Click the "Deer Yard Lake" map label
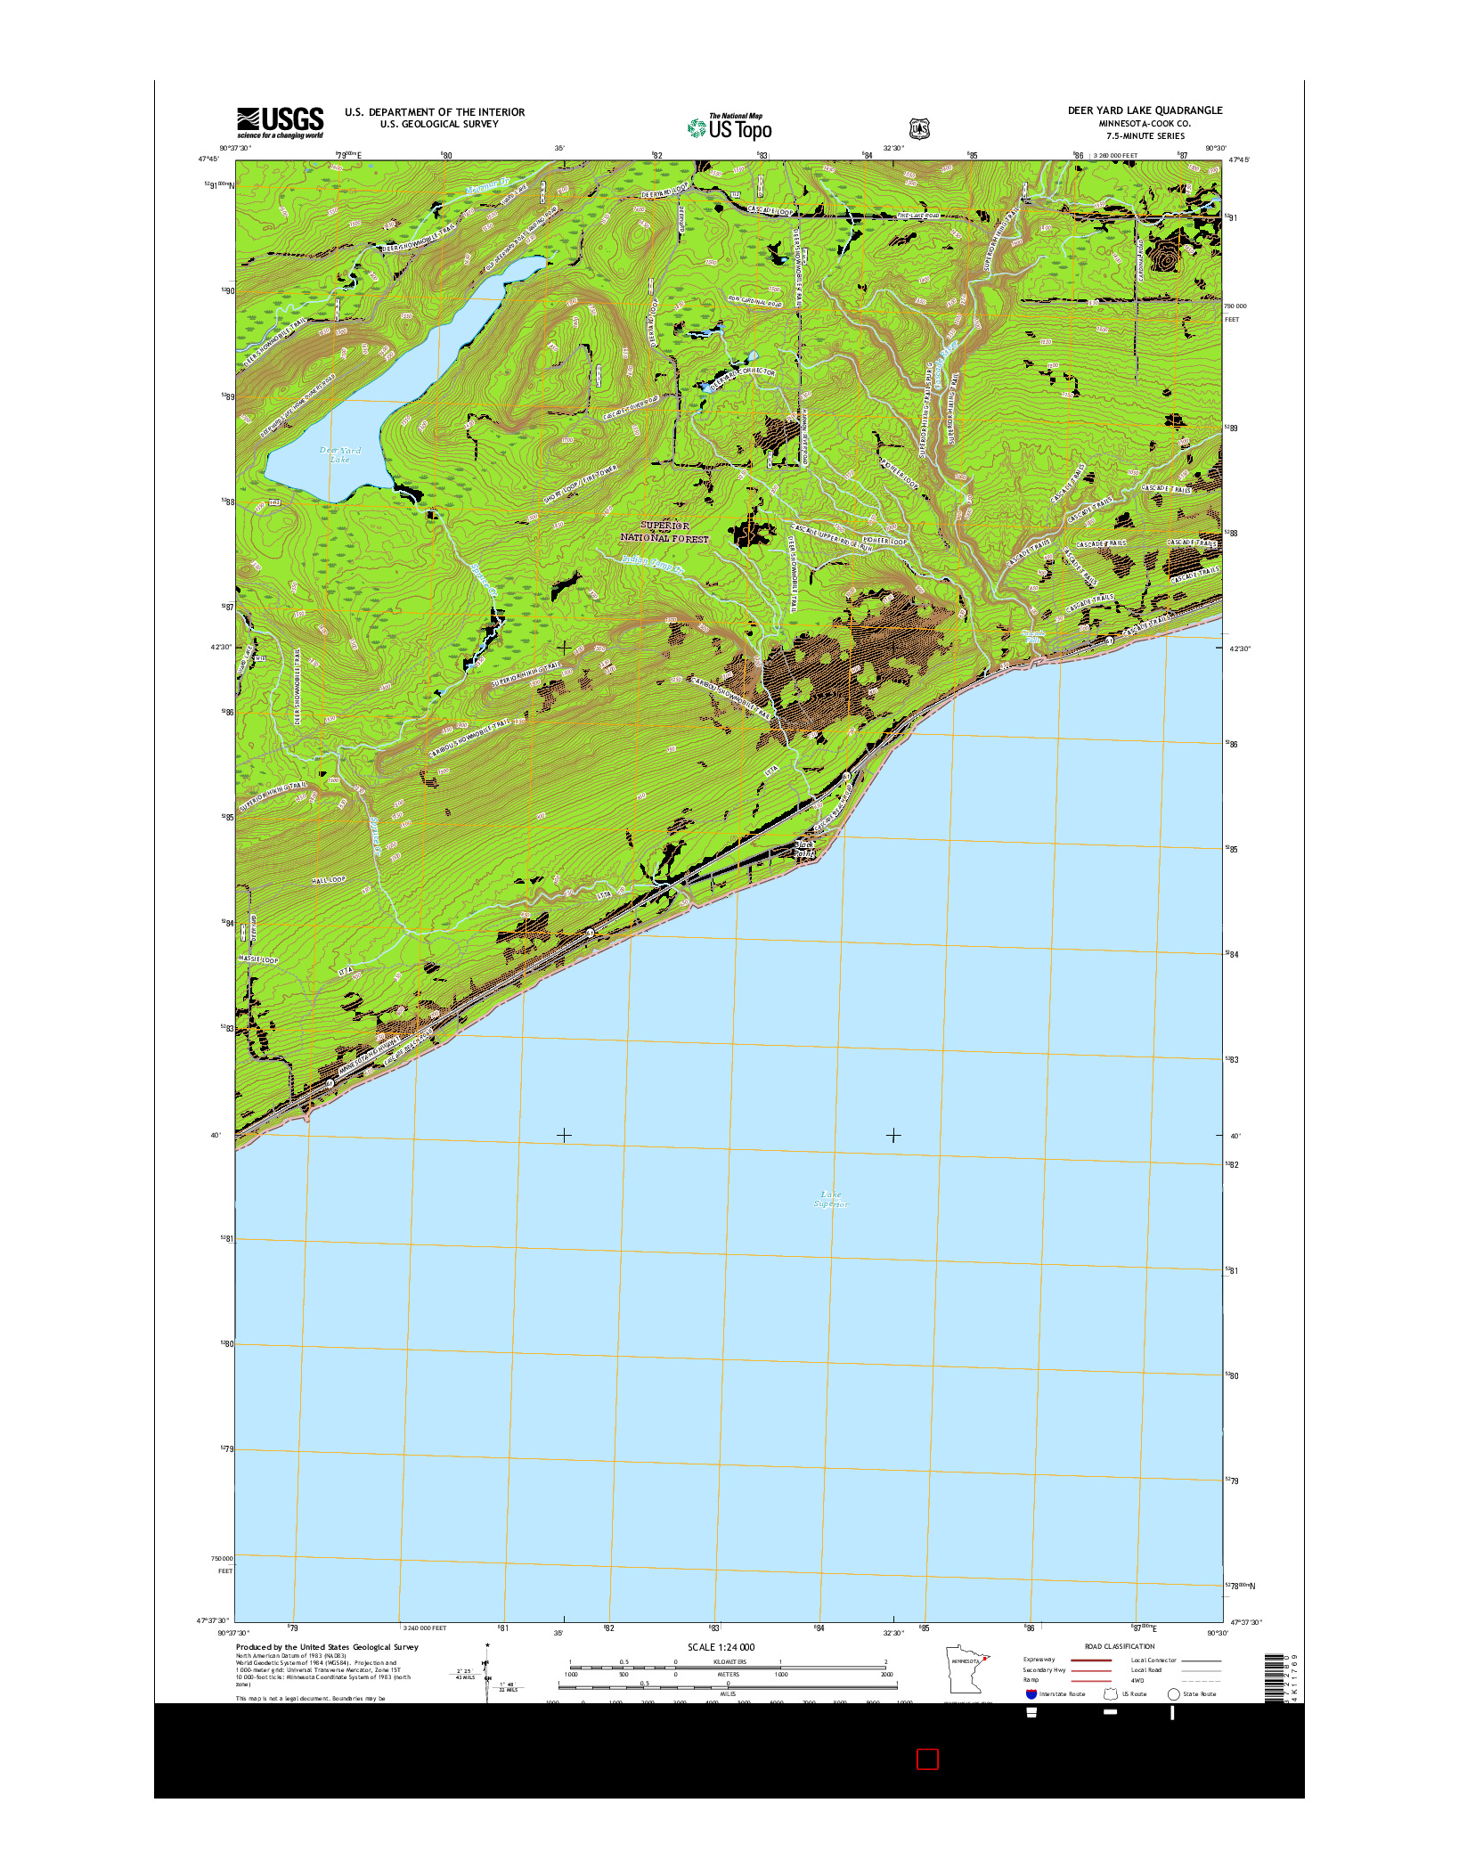This screenshot has width=1459, height=1860. (x=340, y=455)
